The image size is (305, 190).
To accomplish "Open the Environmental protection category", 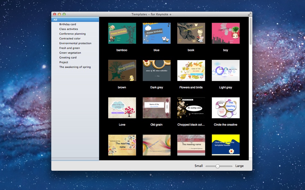I will [75, 43].
